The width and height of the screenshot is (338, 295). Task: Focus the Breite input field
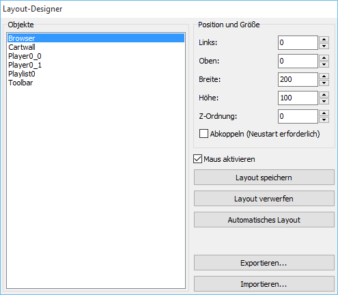[298, 79]
